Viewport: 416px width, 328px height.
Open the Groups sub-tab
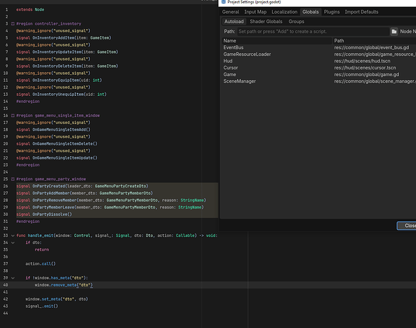(x=297, y=22)
